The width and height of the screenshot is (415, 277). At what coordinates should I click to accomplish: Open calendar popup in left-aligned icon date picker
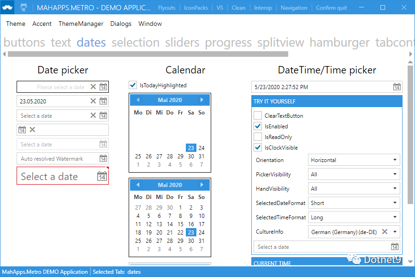coord(22,130)
